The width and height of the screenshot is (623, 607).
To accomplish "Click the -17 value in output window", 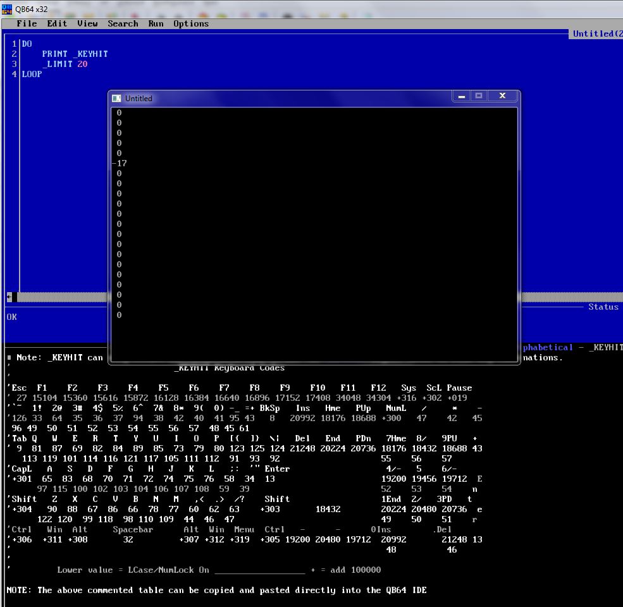I will [x=120, y=163].
